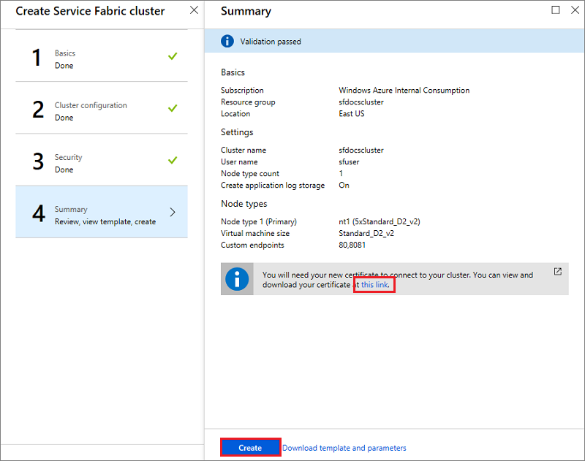This screenshot has height=461, width=585.
Task: Select the Custom endpoints value 80,8081
Action: pos(352,245)
